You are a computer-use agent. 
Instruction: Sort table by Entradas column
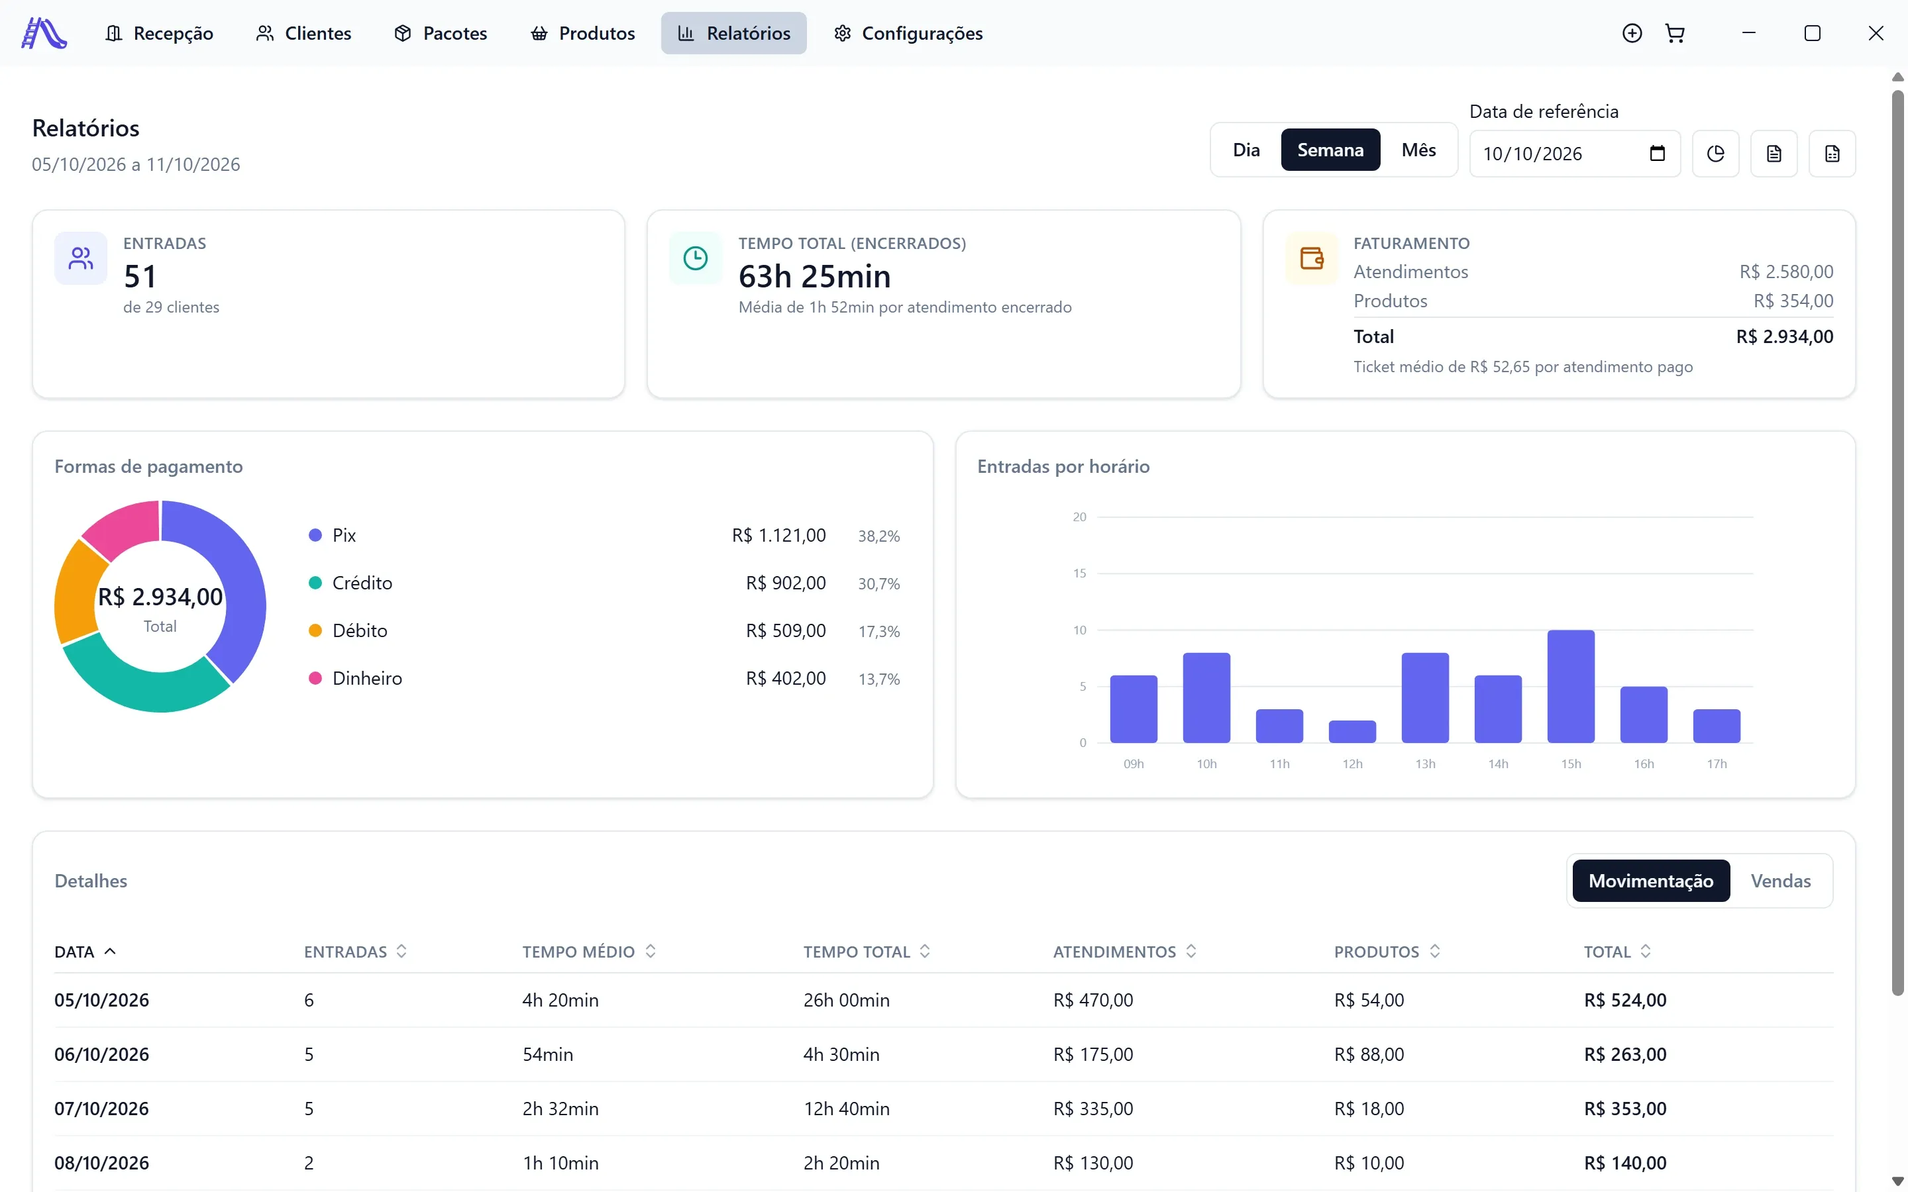356,952
